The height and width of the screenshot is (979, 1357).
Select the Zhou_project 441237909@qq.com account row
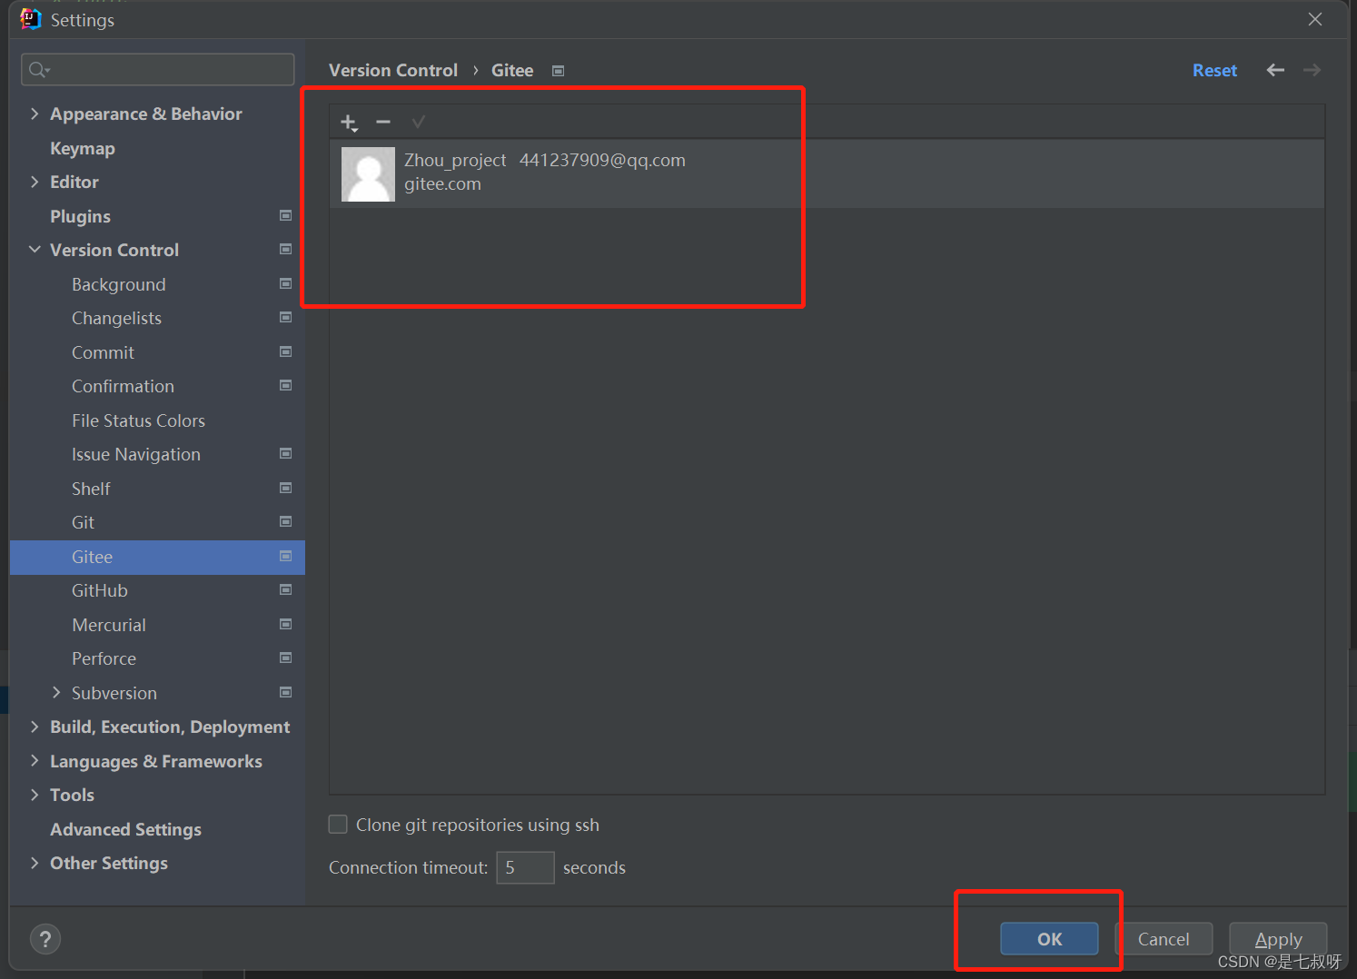click(827, 173)
